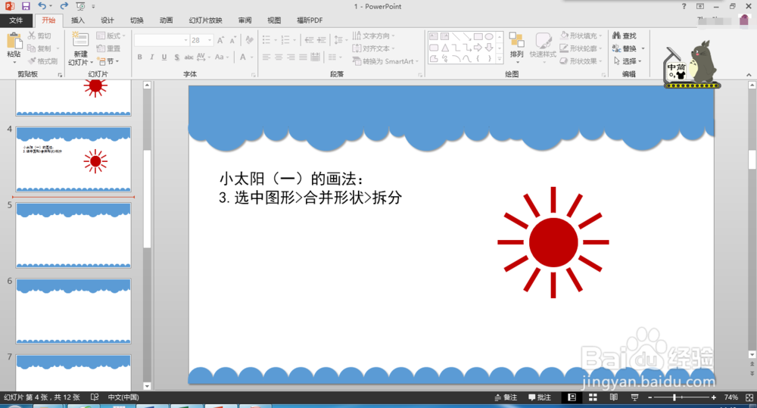Toggle underline formatting
Viewport: 757px width, 408px height.
(164, 57)
